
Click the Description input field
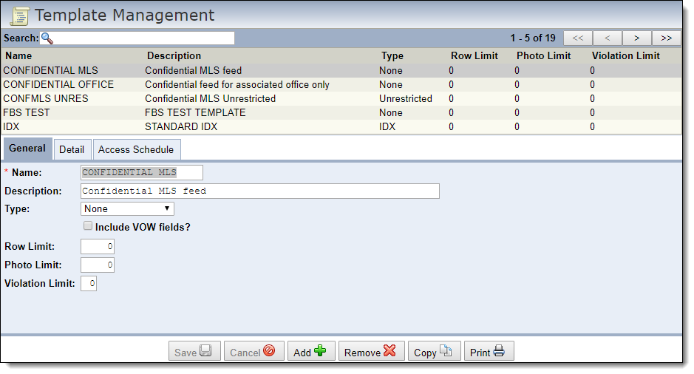pyautogui.click(x=260, y=191)
